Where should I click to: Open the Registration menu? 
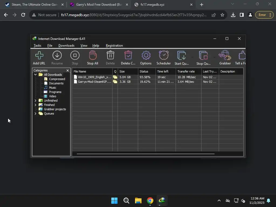(114, 46)
